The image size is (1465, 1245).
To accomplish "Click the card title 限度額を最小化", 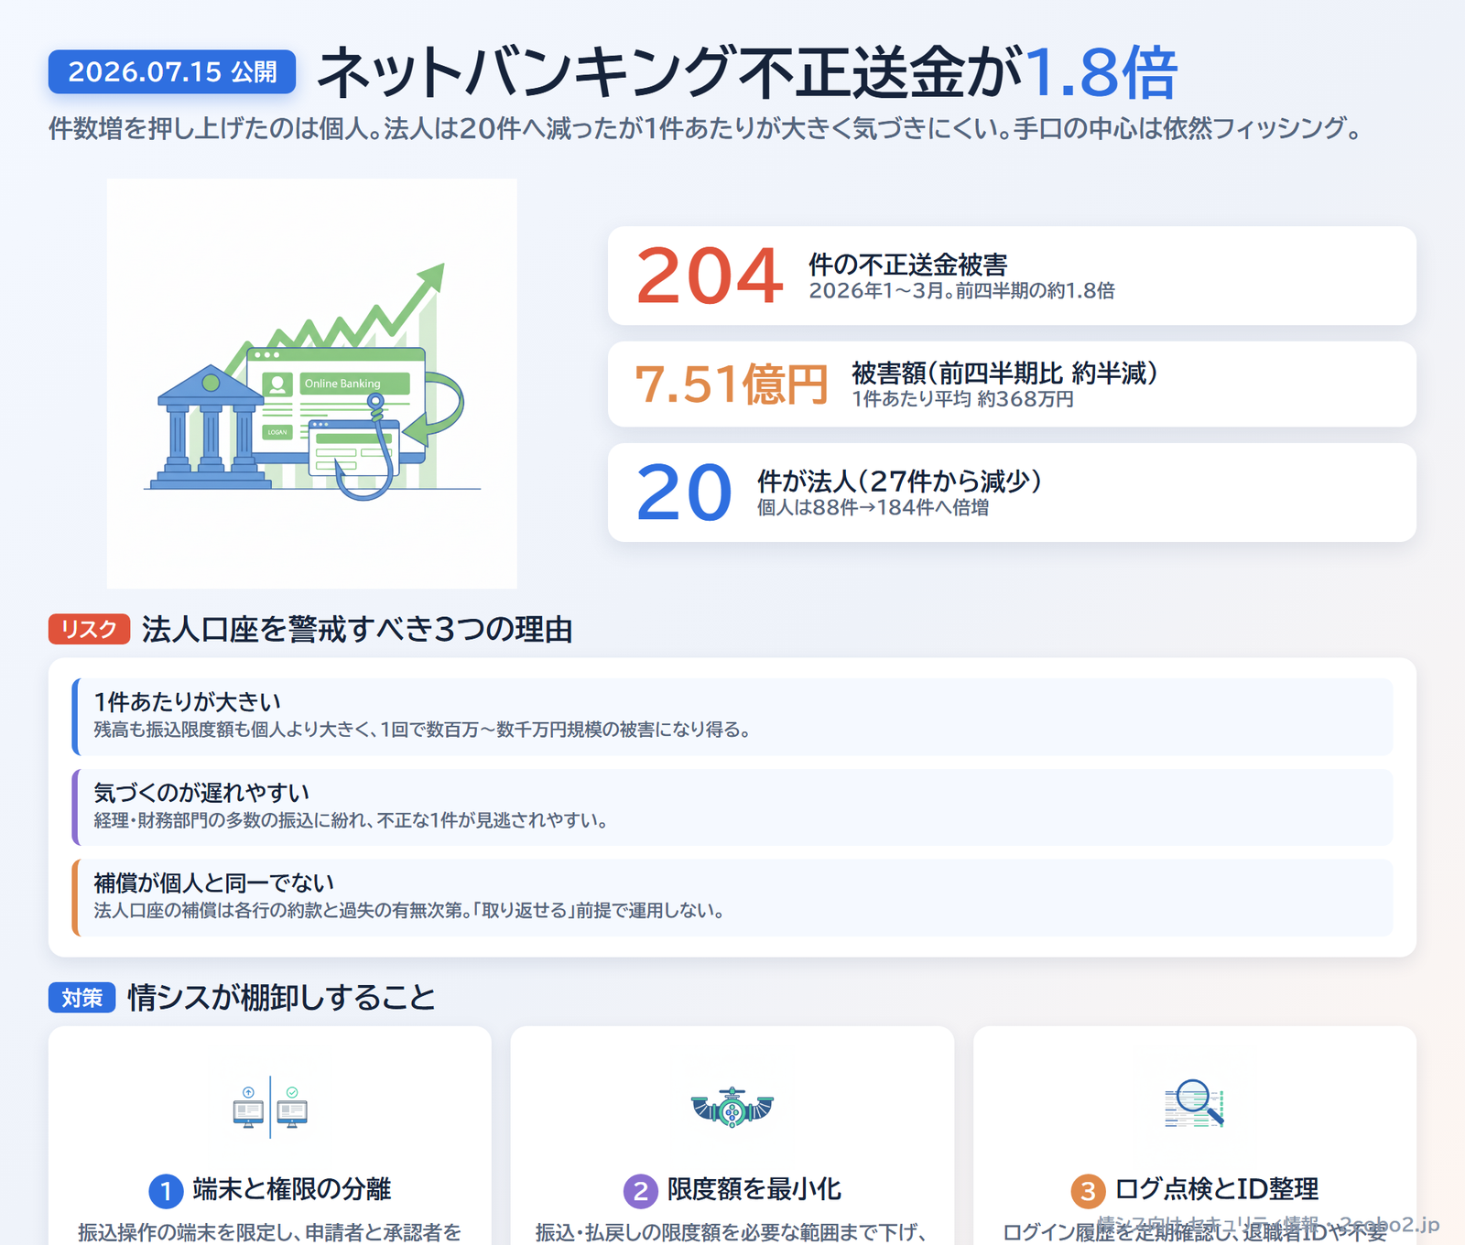I will coord(754,1189).
